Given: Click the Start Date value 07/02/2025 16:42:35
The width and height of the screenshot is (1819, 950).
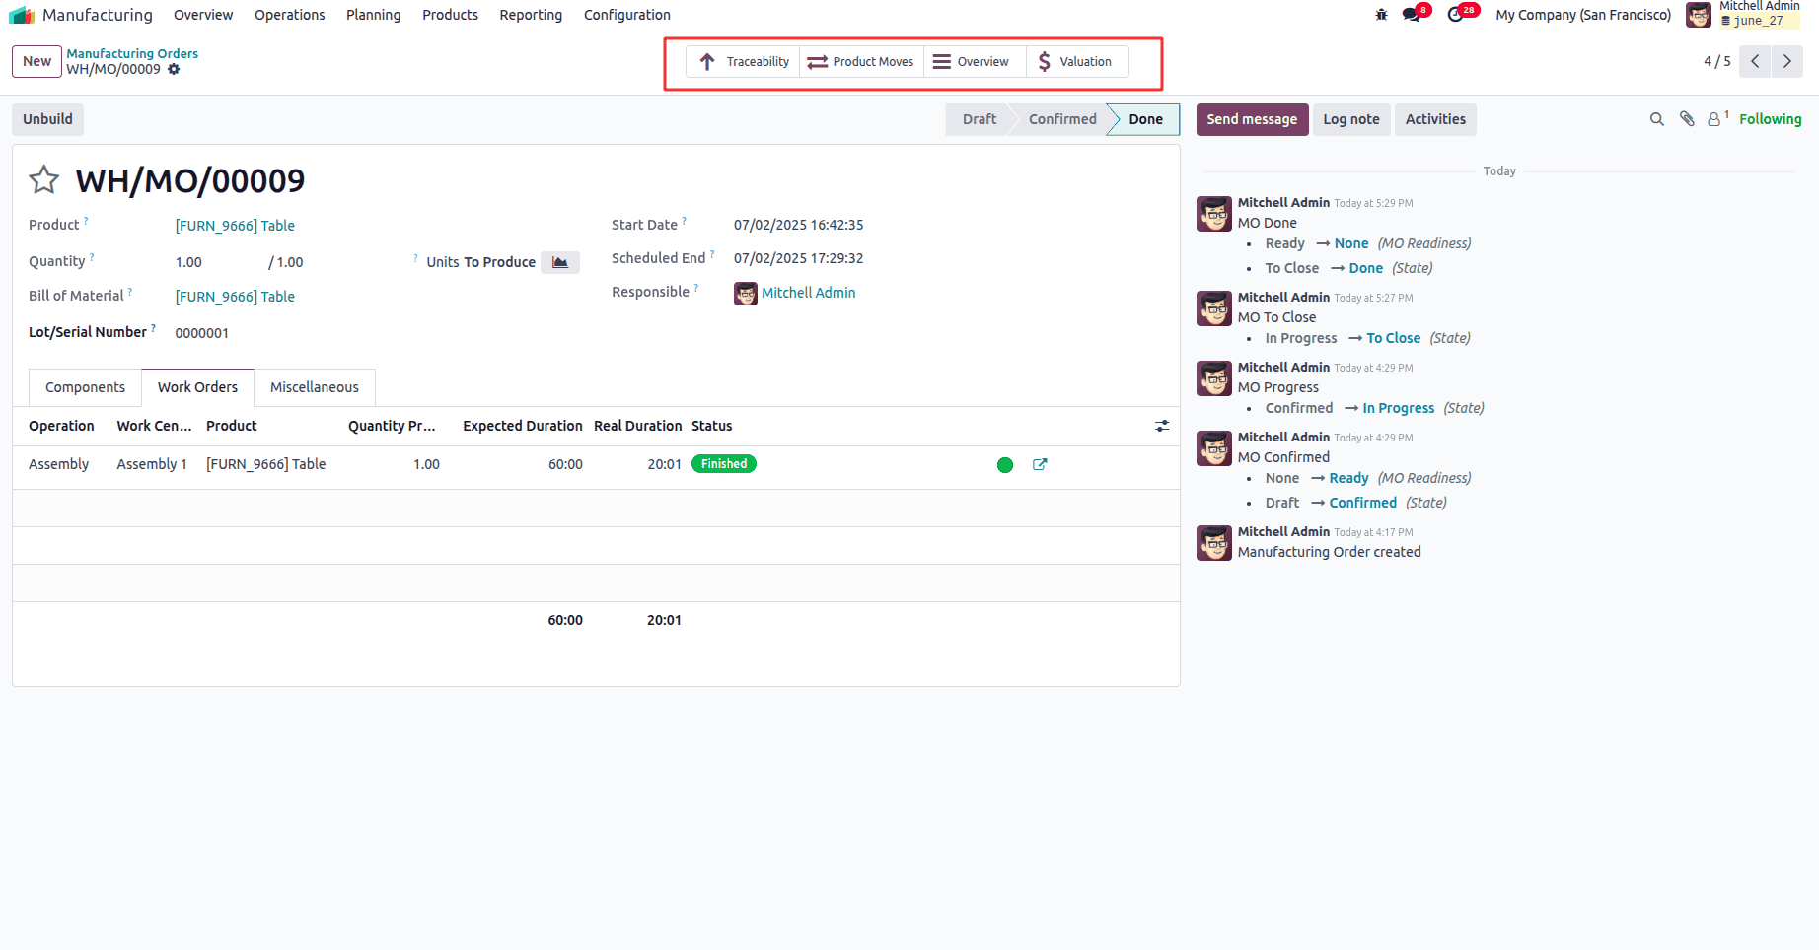Looking at the screenshot, I should 798,225.
